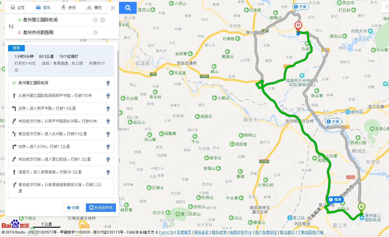Click the 泉州市光前医院 destination input field
This screenshot has height=237, width=389.
[x=56, y=33]
